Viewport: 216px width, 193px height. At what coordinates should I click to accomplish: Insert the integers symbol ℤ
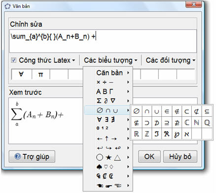[x=147, y=134]
